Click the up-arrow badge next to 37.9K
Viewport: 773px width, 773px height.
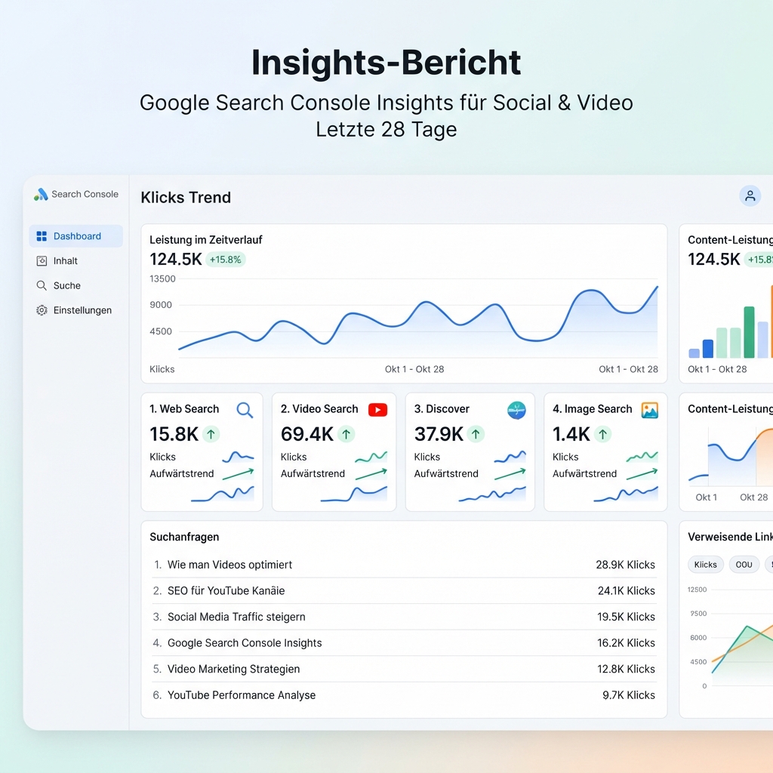pyautogui.click(x=476, y=434)
